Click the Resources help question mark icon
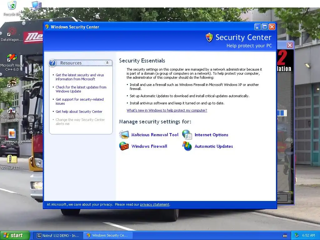The width and height of the screenshot is (320, 240). (x=52, y=63)
